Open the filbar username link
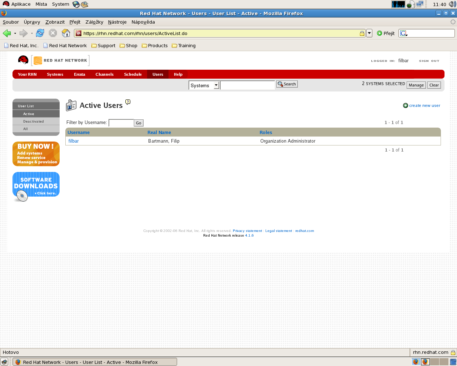This screenshot has height=366, width=457. pyautogui.click(x=74, y=141)
